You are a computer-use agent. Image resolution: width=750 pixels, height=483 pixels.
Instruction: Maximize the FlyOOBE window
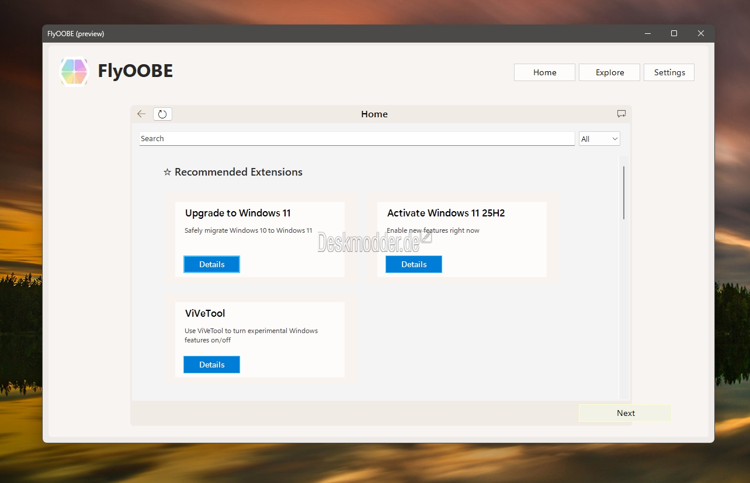(x=674, y=34)
